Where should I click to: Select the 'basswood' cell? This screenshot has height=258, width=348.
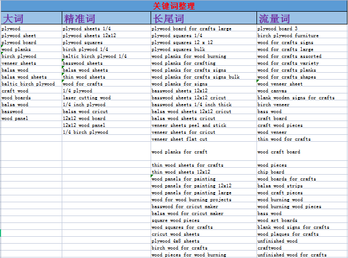pyautogui.click(x=31, y=111)
